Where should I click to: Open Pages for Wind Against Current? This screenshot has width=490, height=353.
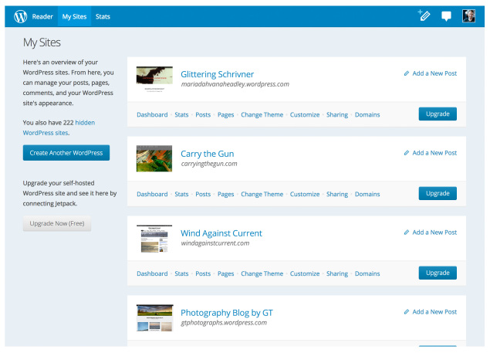225,273
